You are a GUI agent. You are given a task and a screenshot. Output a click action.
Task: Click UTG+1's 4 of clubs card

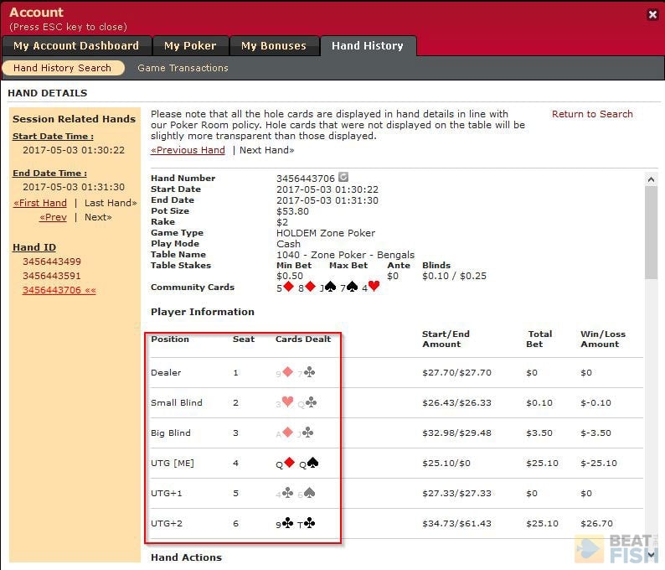285,493
